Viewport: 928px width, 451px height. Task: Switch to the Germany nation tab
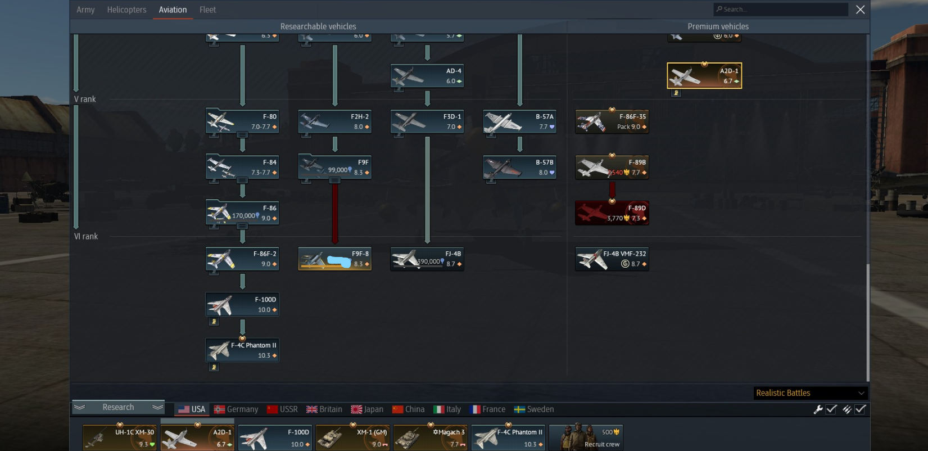pos(236,409)
